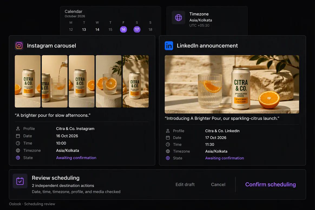Click the Date calendar icon in LinkedIn card

(x=168, y=138)
